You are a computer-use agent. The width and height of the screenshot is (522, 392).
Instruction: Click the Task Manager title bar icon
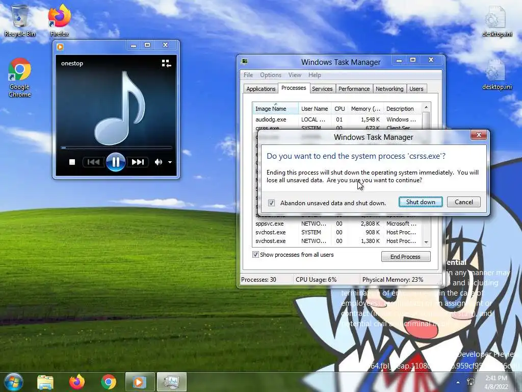pos(245,61)
